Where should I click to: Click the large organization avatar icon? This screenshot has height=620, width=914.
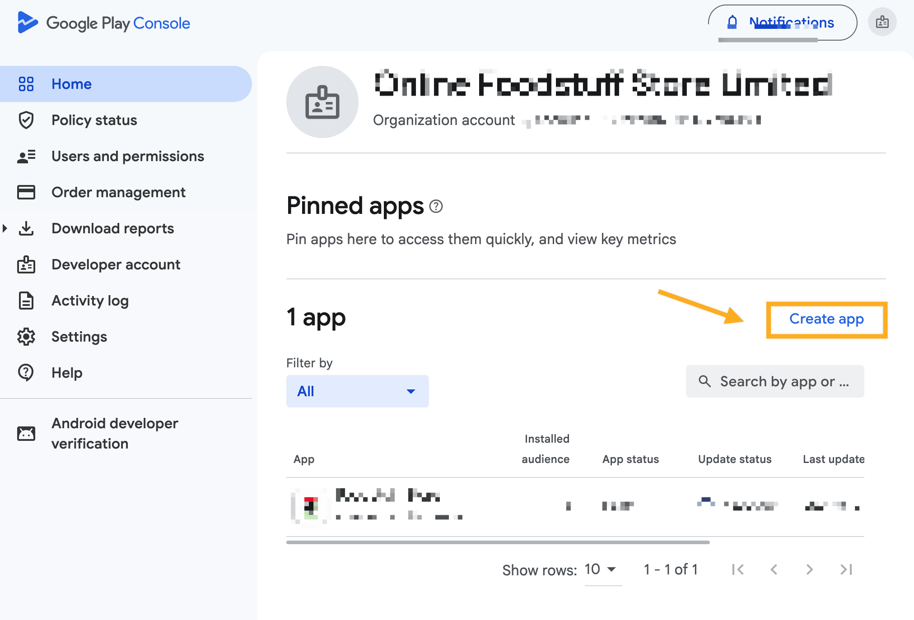coord(322,102)
